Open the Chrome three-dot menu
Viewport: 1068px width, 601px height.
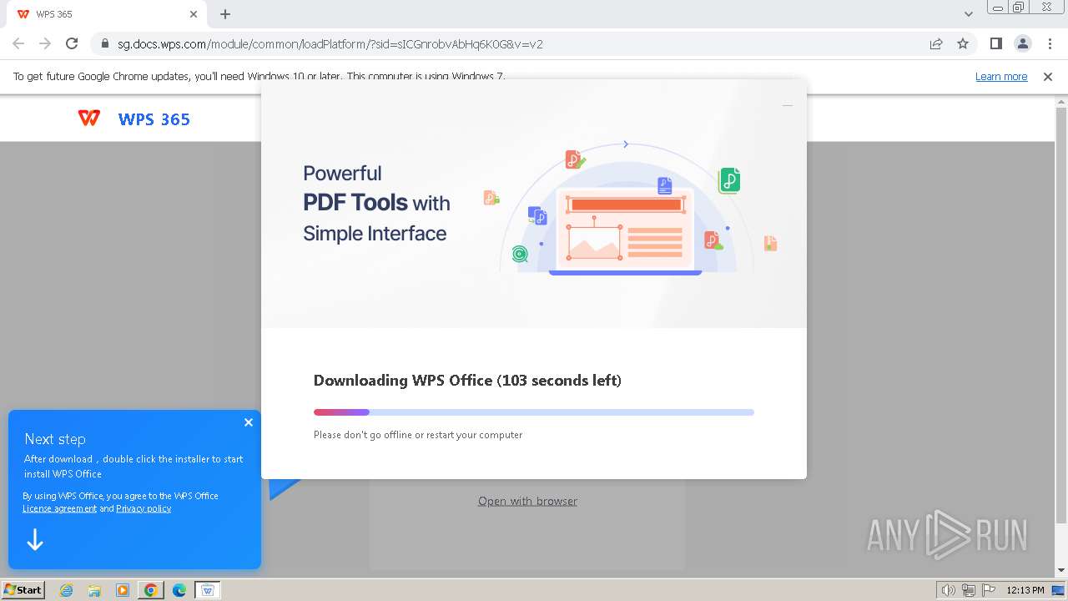click(1050, 43)
